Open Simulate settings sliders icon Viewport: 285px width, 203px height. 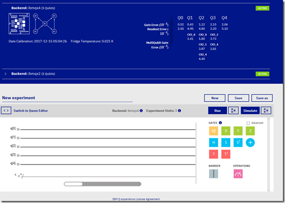266,110
